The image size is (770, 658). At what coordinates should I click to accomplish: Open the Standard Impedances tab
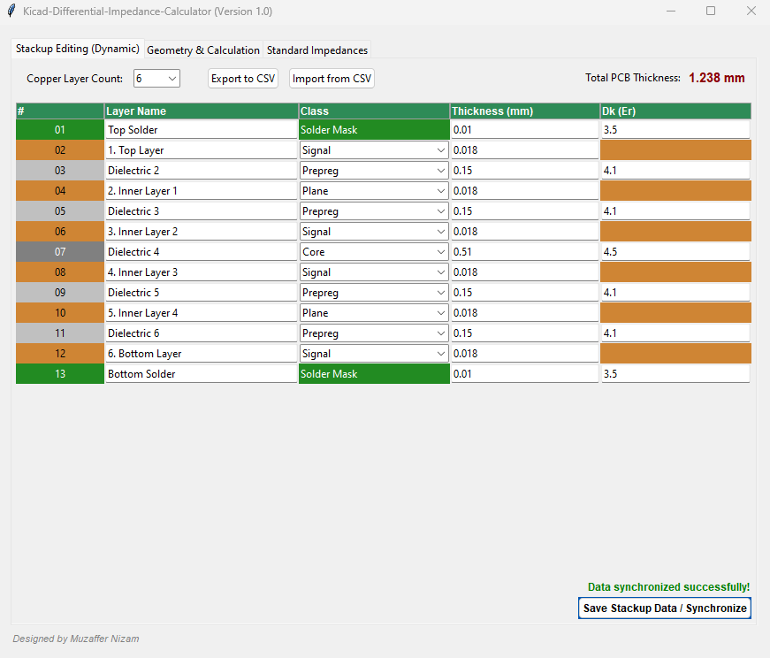316,50
